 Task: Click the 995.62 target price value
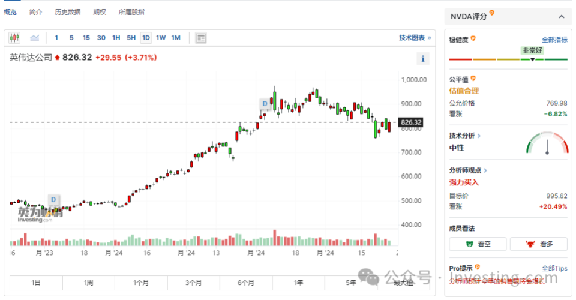557,196
